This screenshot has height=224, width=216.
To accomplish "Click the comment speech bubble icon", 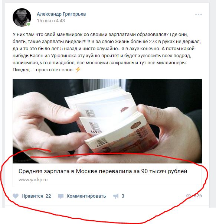I will [x=61, y=196].
